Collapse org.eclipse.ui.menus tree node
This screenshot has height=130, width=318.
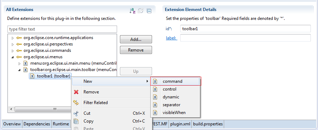12,57
